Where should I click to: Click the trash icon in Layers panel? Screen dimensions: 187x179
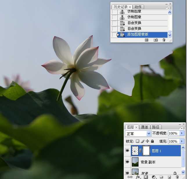(x=177, y=177)
